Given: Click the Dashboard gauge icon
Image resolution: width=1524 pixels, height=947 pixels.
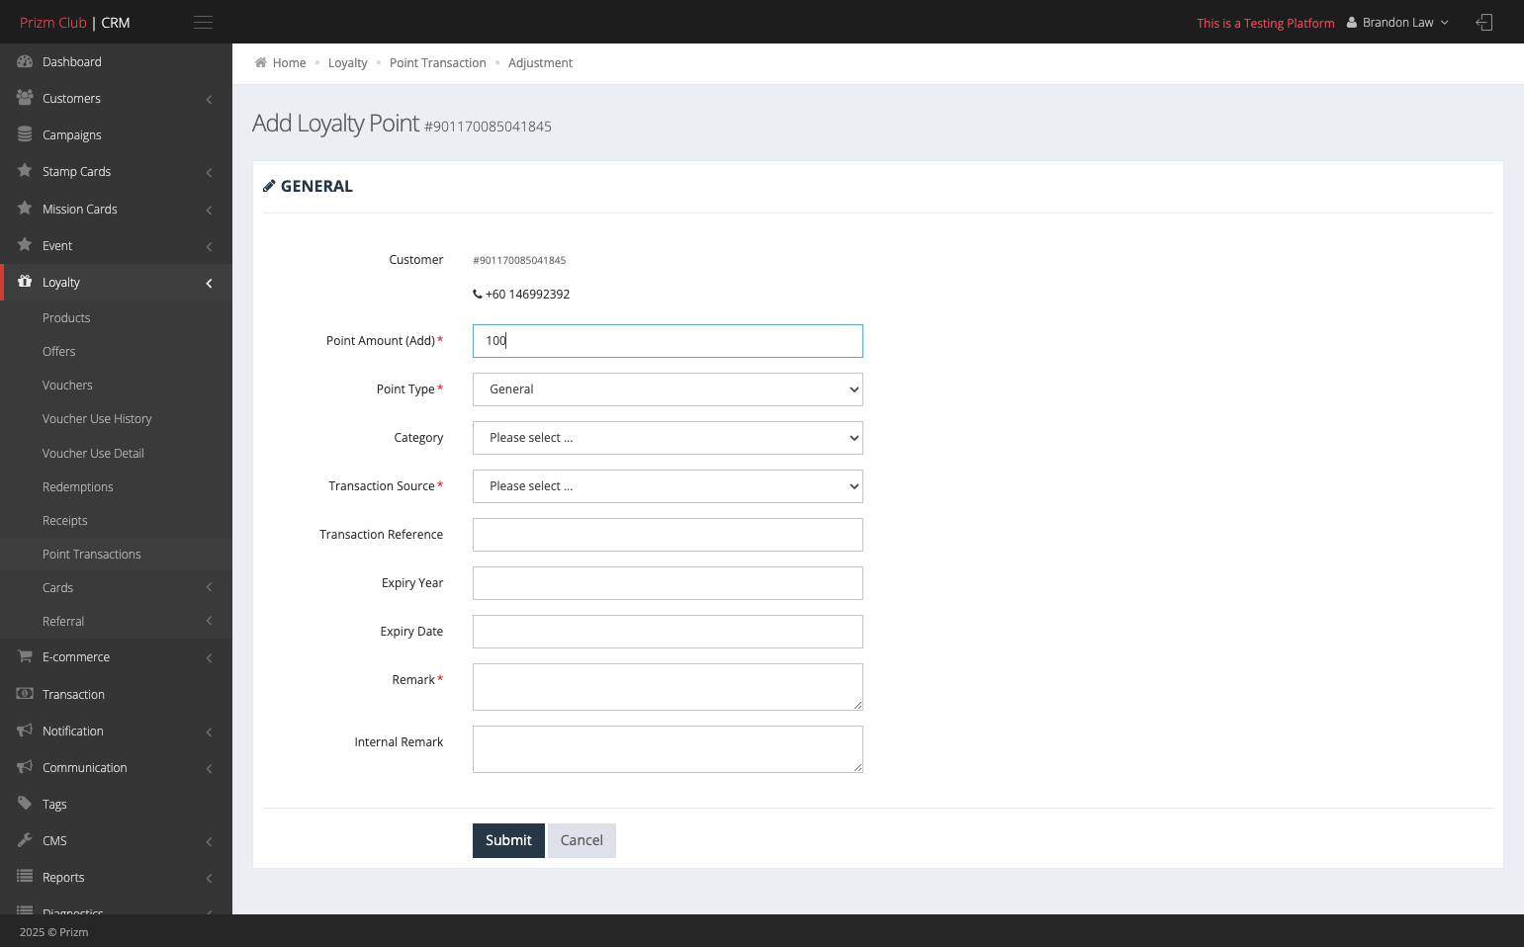Looking at the screenshot, I should coord(25,61).
